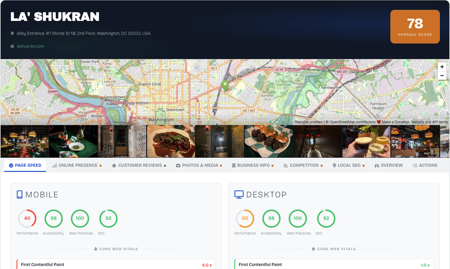The width and height of the screenshot is (450, 269).
Task: Go to the Customer Reviews tab
Action: [139, 166]
